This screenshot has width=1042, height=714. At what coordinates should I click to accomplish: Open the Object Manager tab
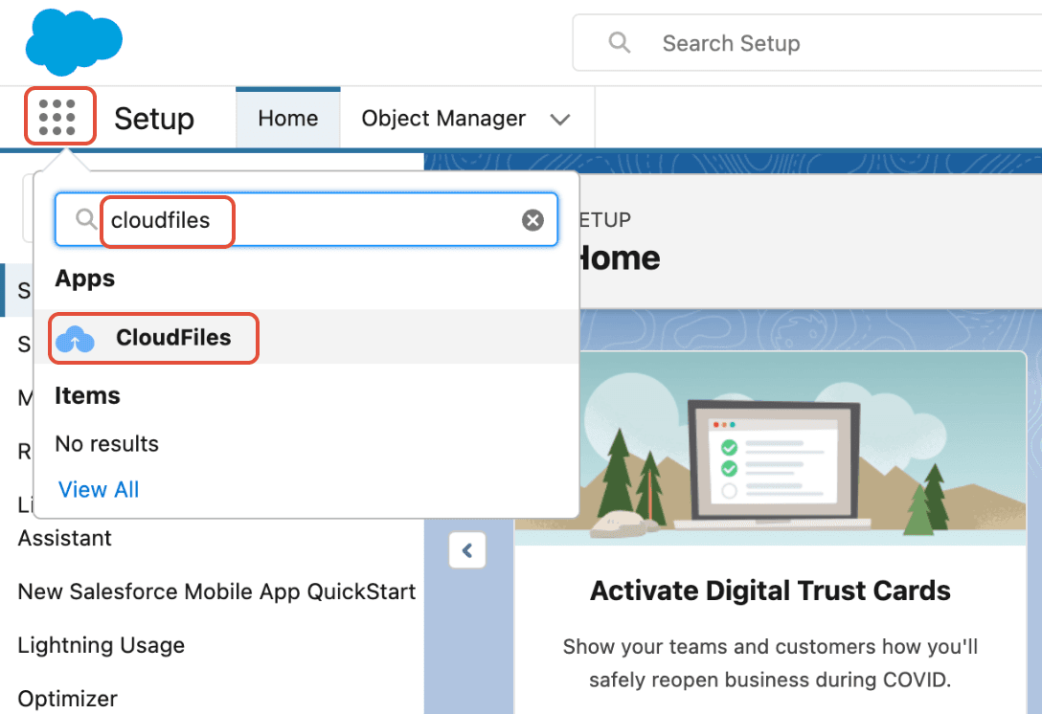coord(442,118)
